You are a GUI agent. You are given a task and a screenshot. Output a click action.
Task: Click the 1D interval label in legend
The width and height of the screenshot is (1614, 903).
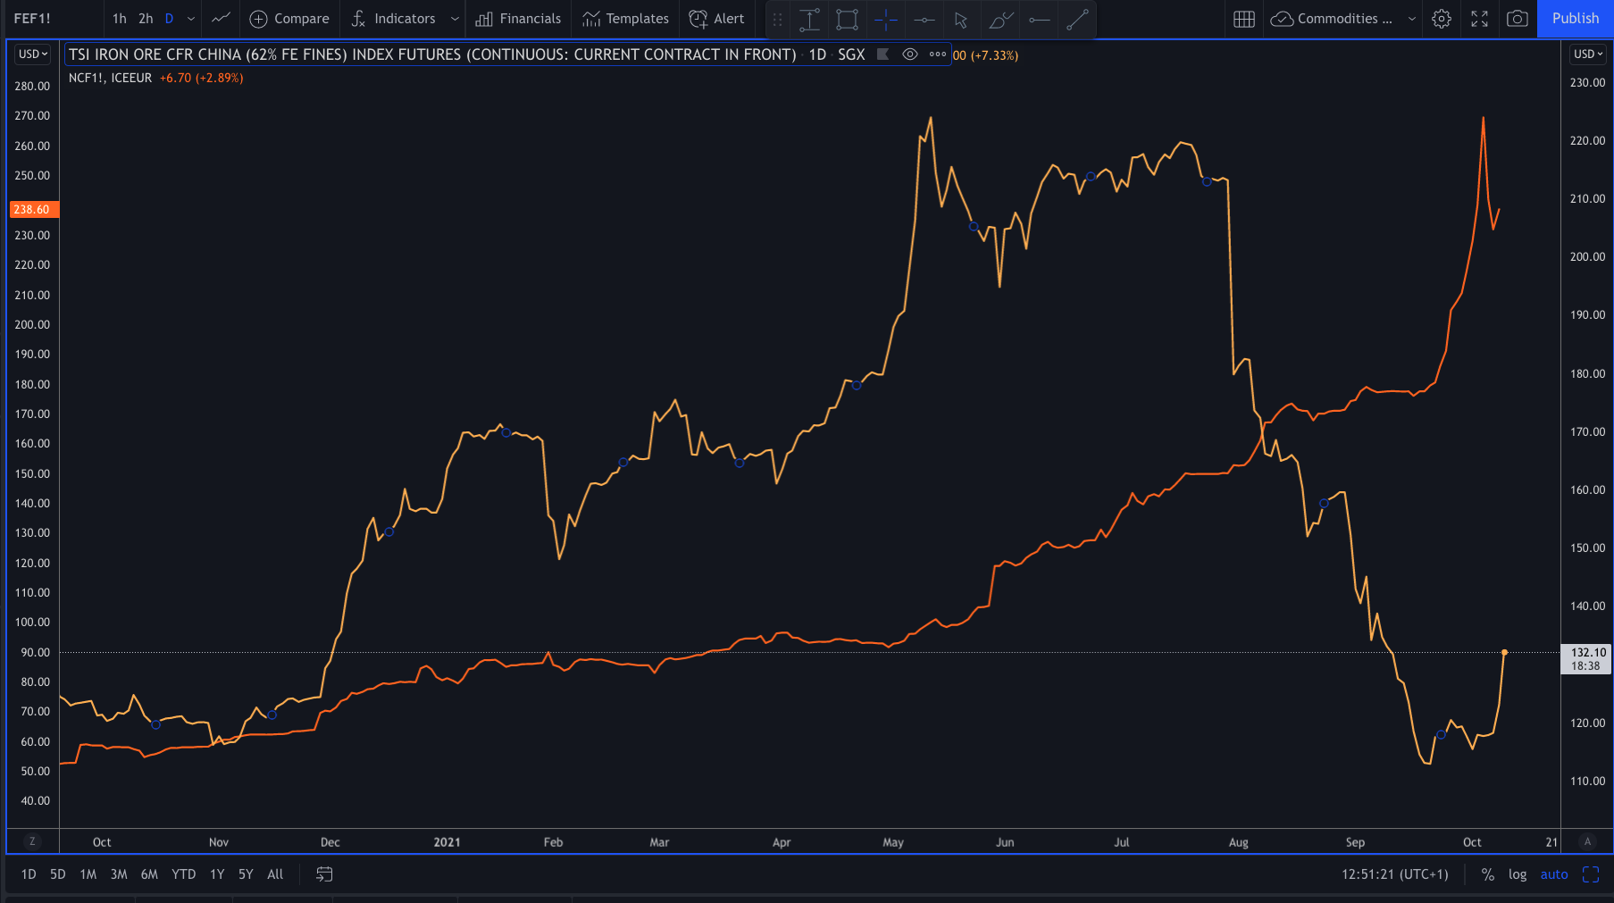[x=817, y=54]
